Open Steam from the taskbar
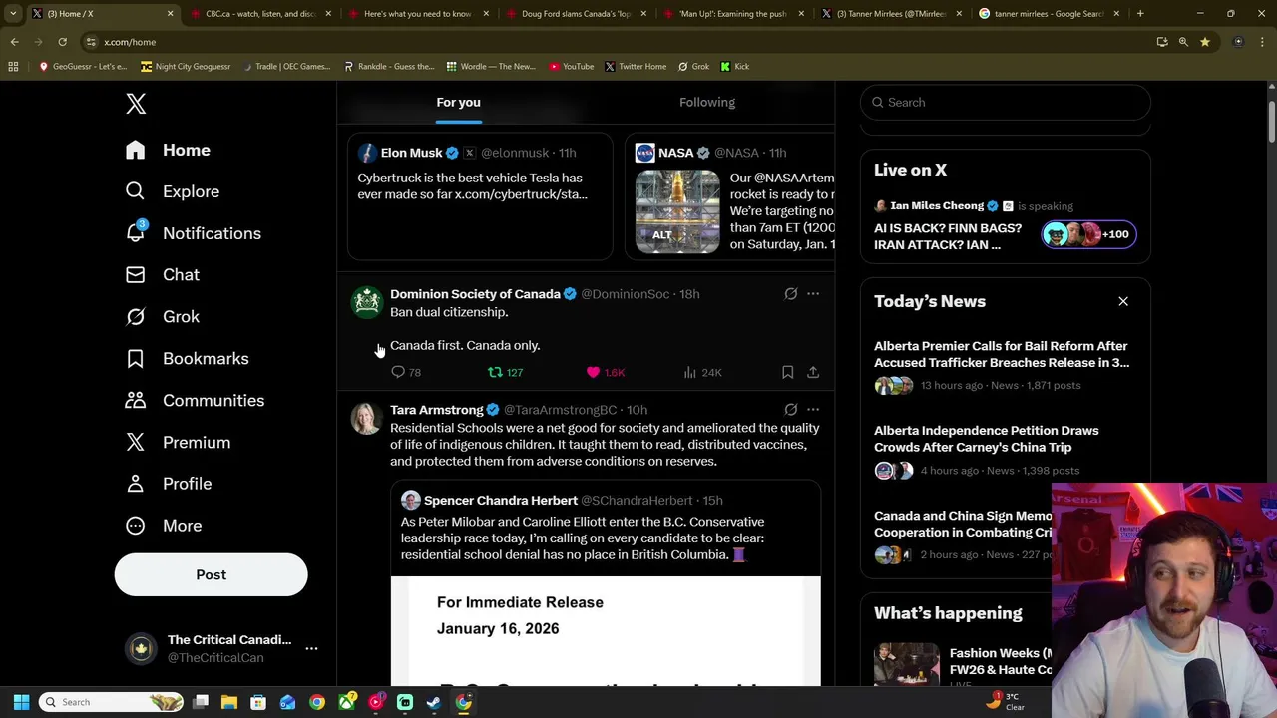The height and width of the screenshot is (718, 1277). pyautogui.click(x=434, y=702)
